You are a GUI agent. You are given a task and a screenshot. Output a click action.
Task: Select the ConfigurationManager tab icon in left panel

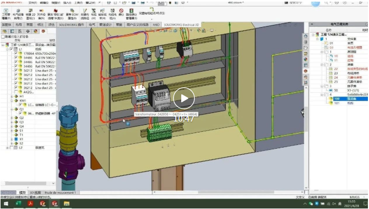click(x=20, y=31)
